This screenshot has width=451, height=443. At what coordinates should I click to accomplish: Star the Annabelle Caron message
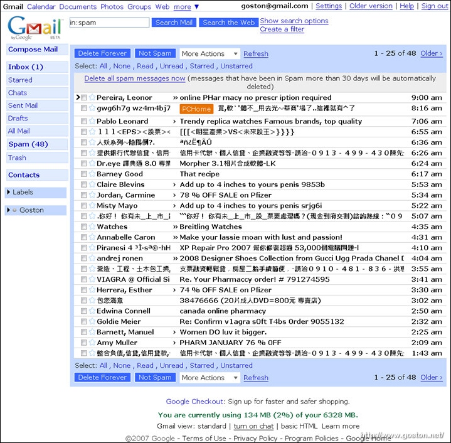[x=92, y=237]
